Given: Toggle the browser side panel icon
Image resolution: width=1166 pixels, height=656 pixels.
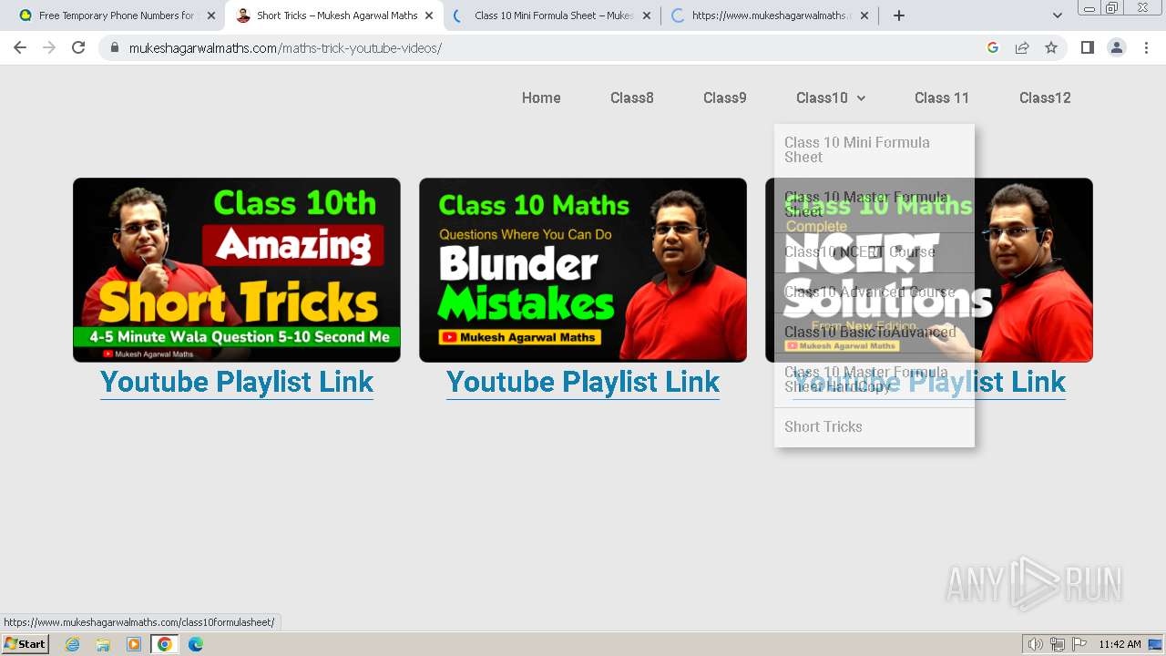Looking at the screenshot, I should point(1087,47).
